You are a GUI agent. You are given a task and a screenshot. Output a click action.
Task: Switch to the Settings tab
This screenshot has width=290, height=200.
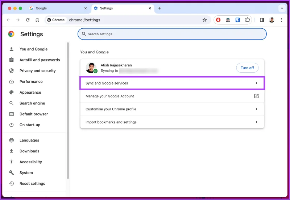click(x=123, y=8)
